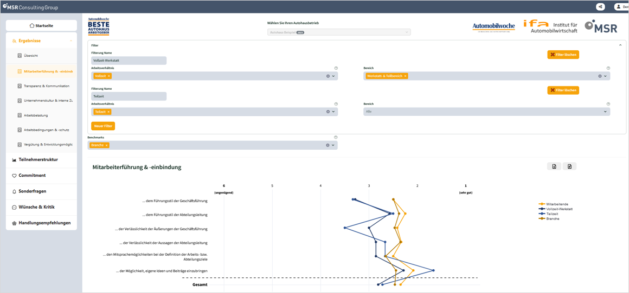Click the share icon in top bar
The height and width of the screenshot is (293, 629).
pos(600,7)
